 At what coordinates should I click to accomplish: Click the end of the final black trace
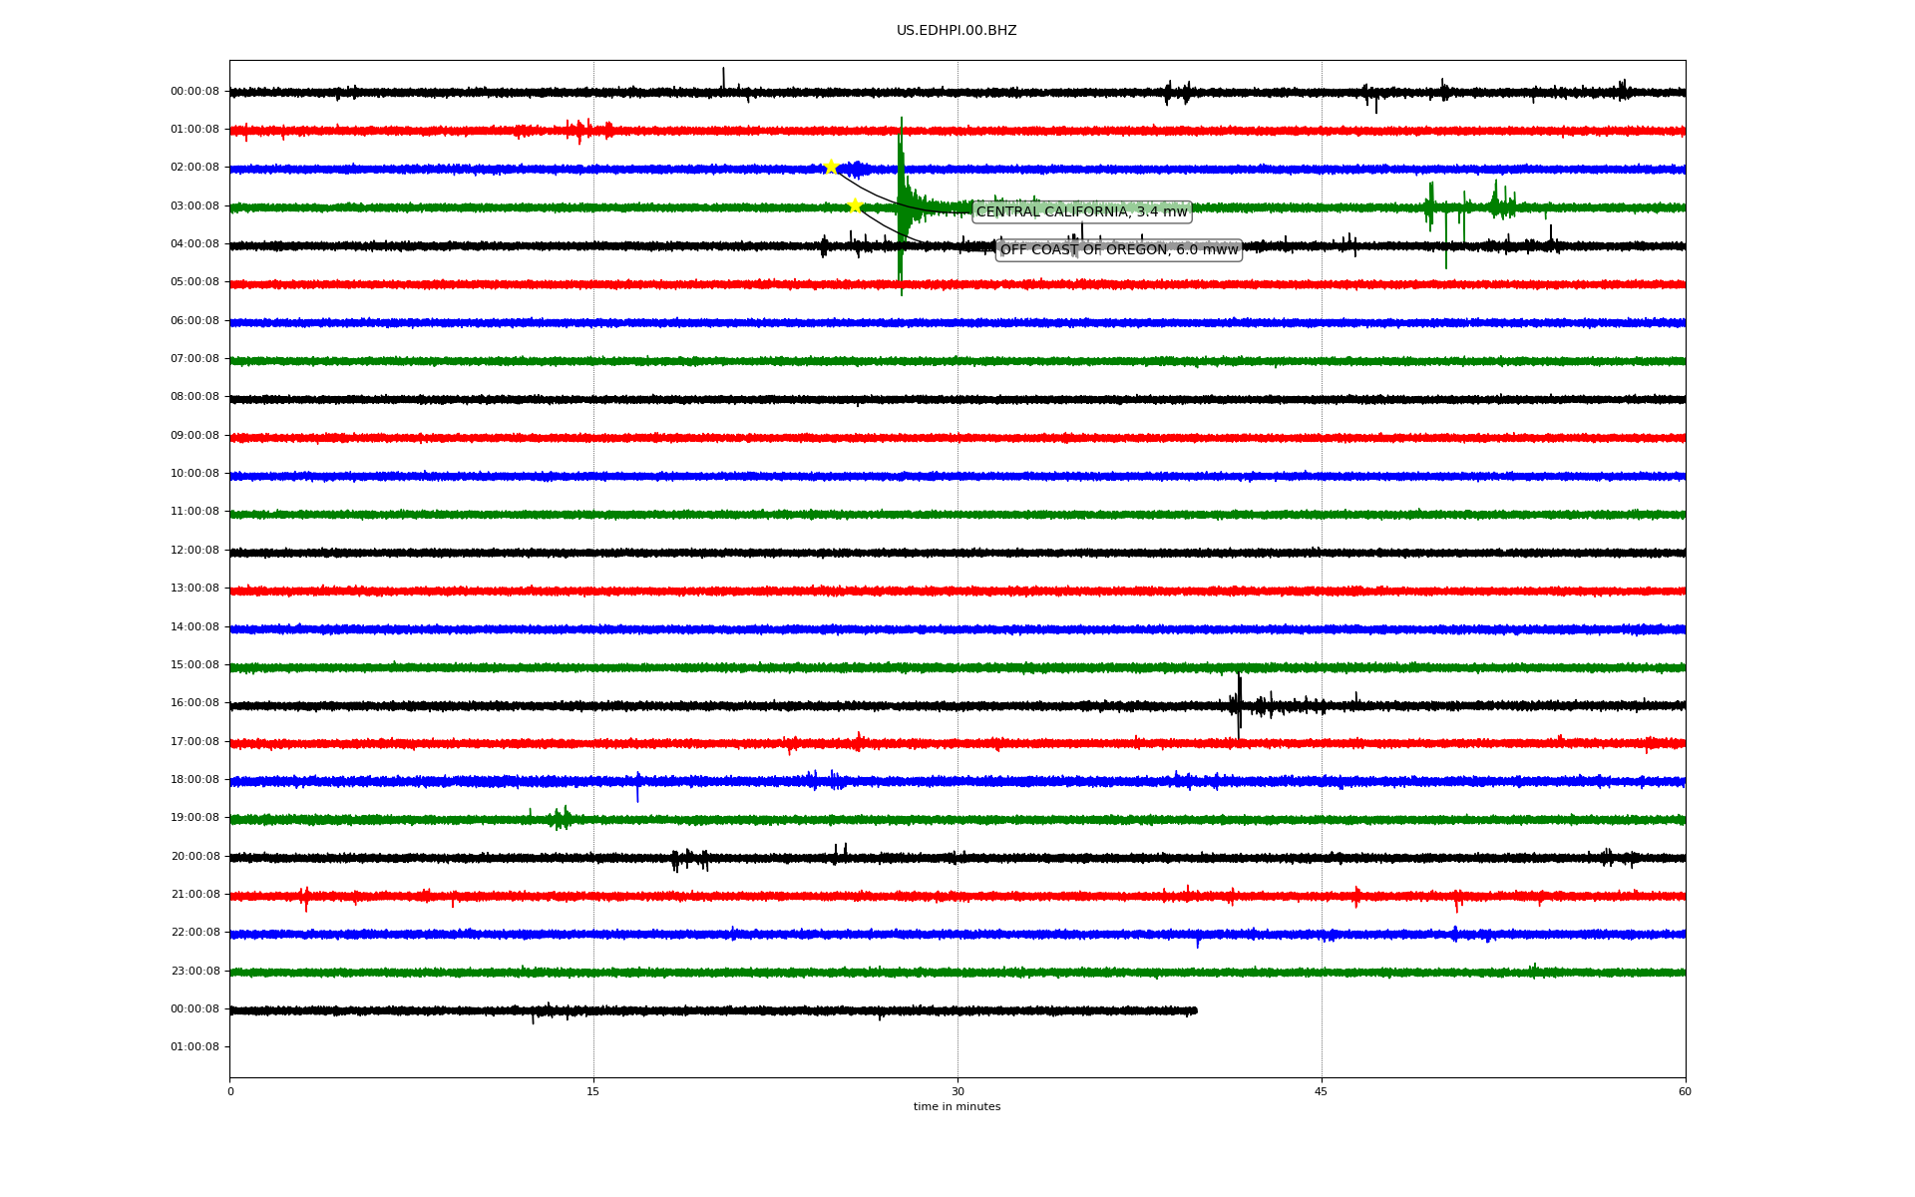pyautogui.click(x=1194, y=1010)
